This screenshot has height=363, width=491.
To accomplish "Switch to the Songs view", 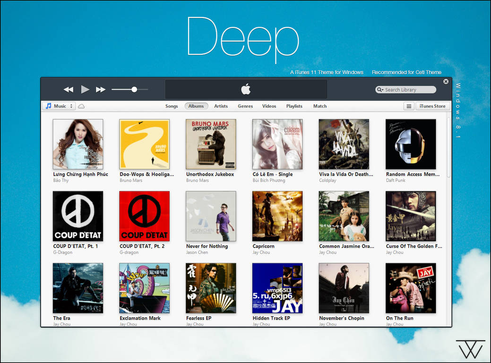I will pos(172,106).
